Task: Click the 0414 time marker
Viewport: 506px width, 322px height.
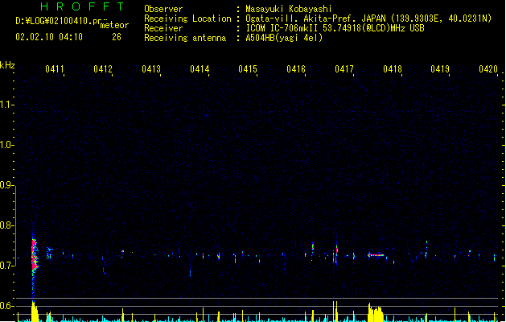Action: (200, 69)
